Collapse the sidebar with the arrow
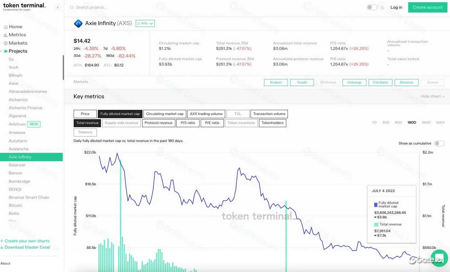The height and width of the screenshot is (272, 450). (x=58, y=7)
